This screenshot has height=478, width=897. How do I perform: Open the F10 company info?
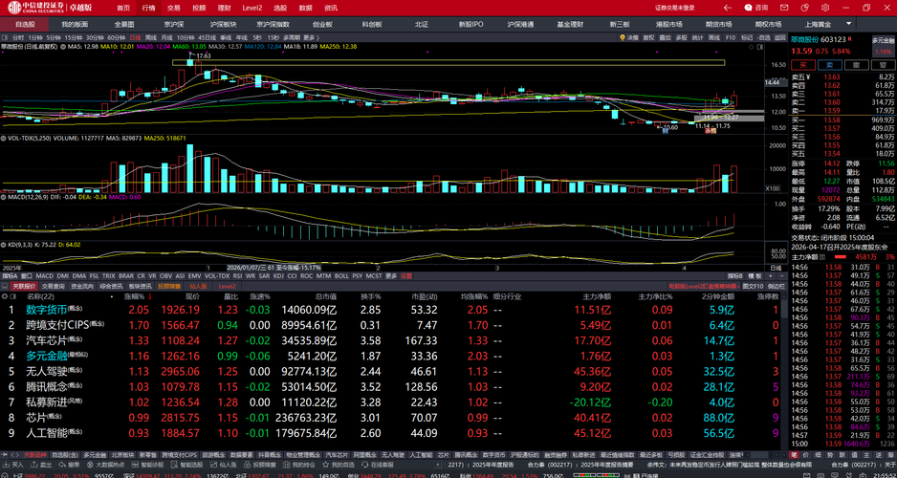click(x=730, y=37)
